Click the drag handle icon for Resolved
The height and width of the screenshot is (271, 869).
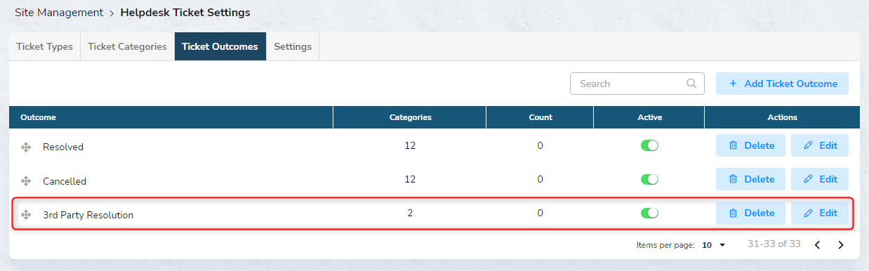point(26,147)
